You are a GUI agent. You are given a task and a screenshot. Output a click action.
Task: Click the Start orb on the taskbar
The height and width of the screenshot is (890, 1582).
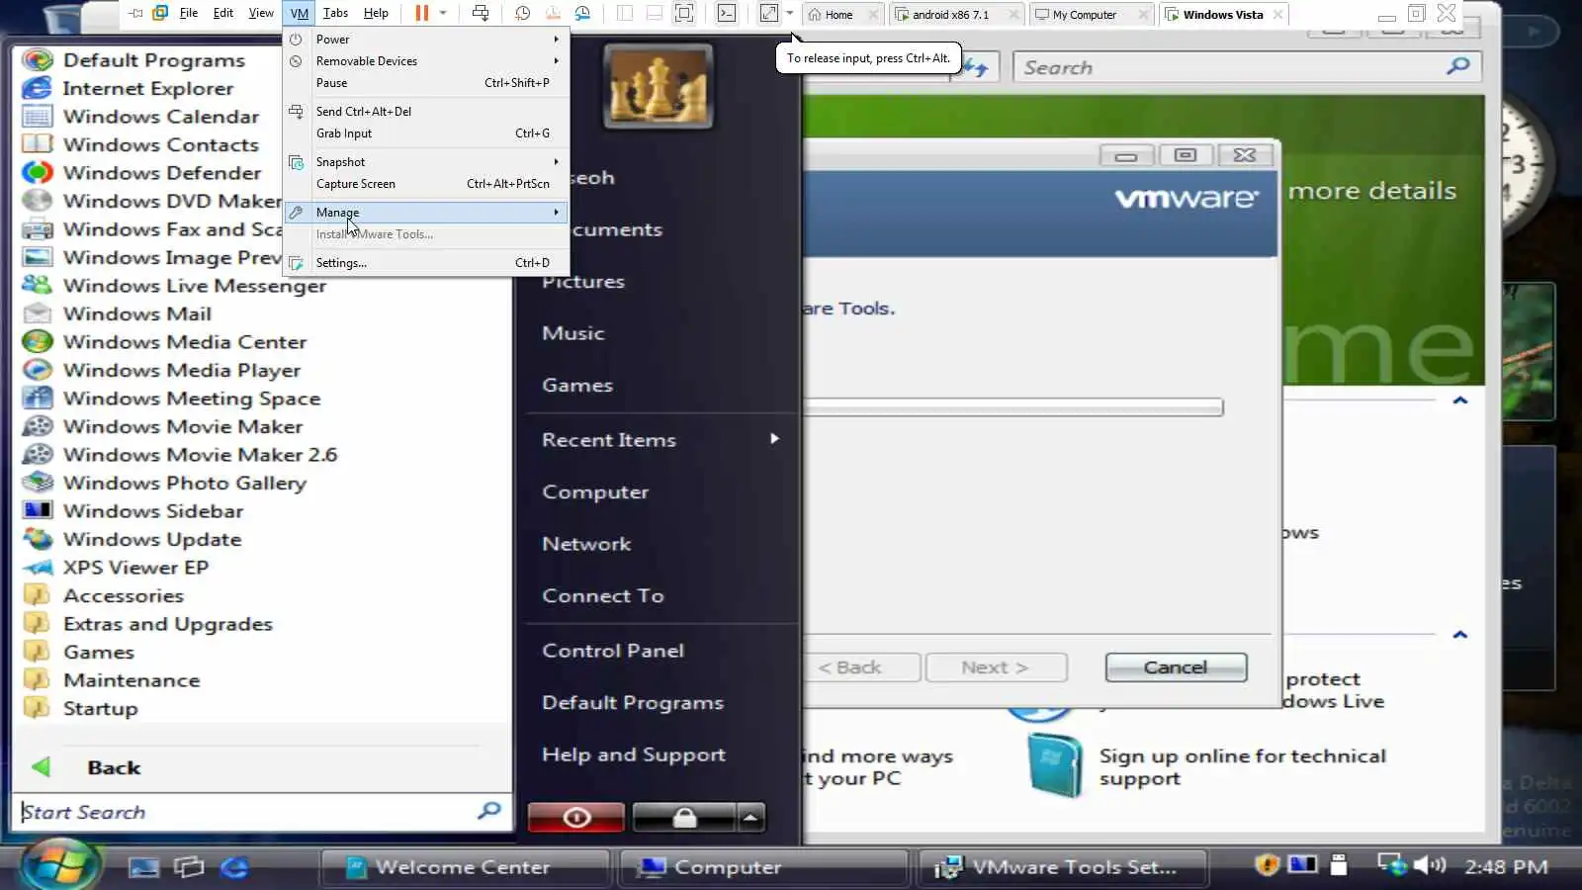point(59,865)
